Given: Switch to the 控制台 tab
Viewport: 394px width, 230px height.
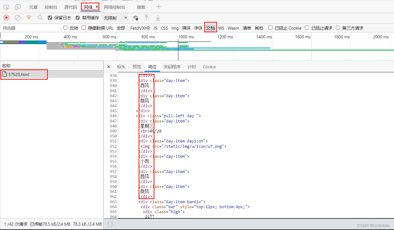Looking at the screenshot, I should 51,7.
